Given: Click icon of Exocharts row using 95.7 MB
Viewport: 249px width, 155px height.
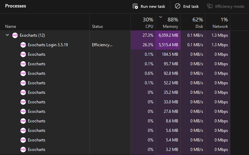Looking at the screenshot, I should click(23, 64).
